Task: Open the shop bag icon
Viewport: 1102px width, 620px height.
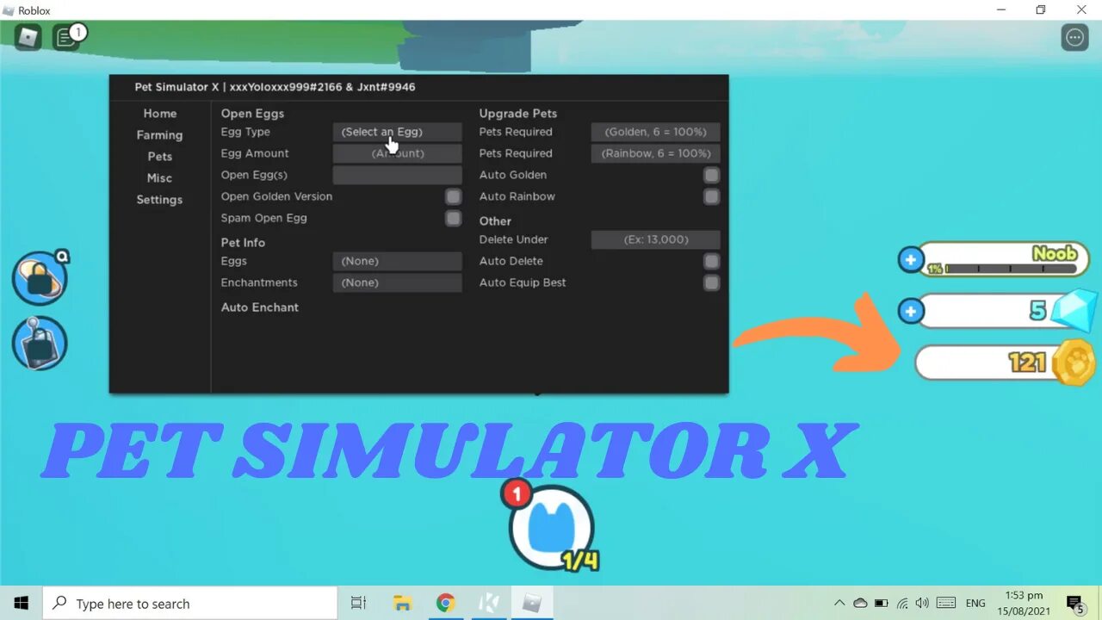Action: point(40,343)
